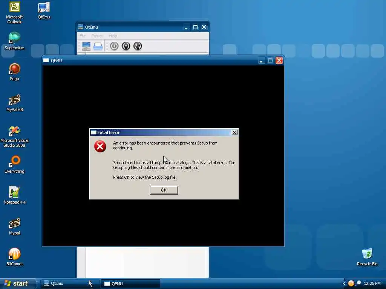
Task: Open Microsoft Visual Studio 2008 shortcut
Action: click(15, 136)
